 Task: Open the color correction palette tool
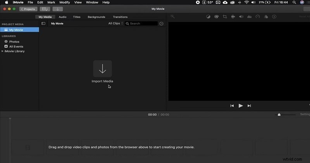pos(217,17)
